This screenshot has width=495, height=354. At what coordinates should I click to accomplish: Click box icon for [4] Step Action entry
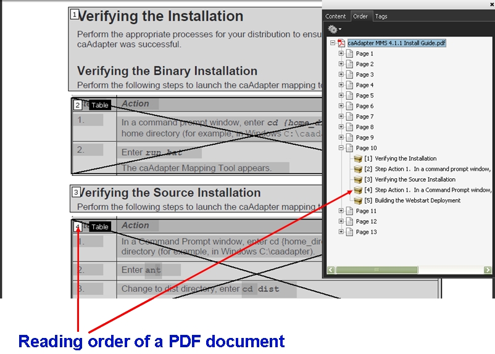click(x=358, y=190)
